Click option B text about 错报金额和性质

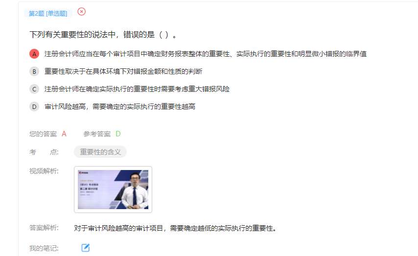pyautogui.click(x=123, y=71)
